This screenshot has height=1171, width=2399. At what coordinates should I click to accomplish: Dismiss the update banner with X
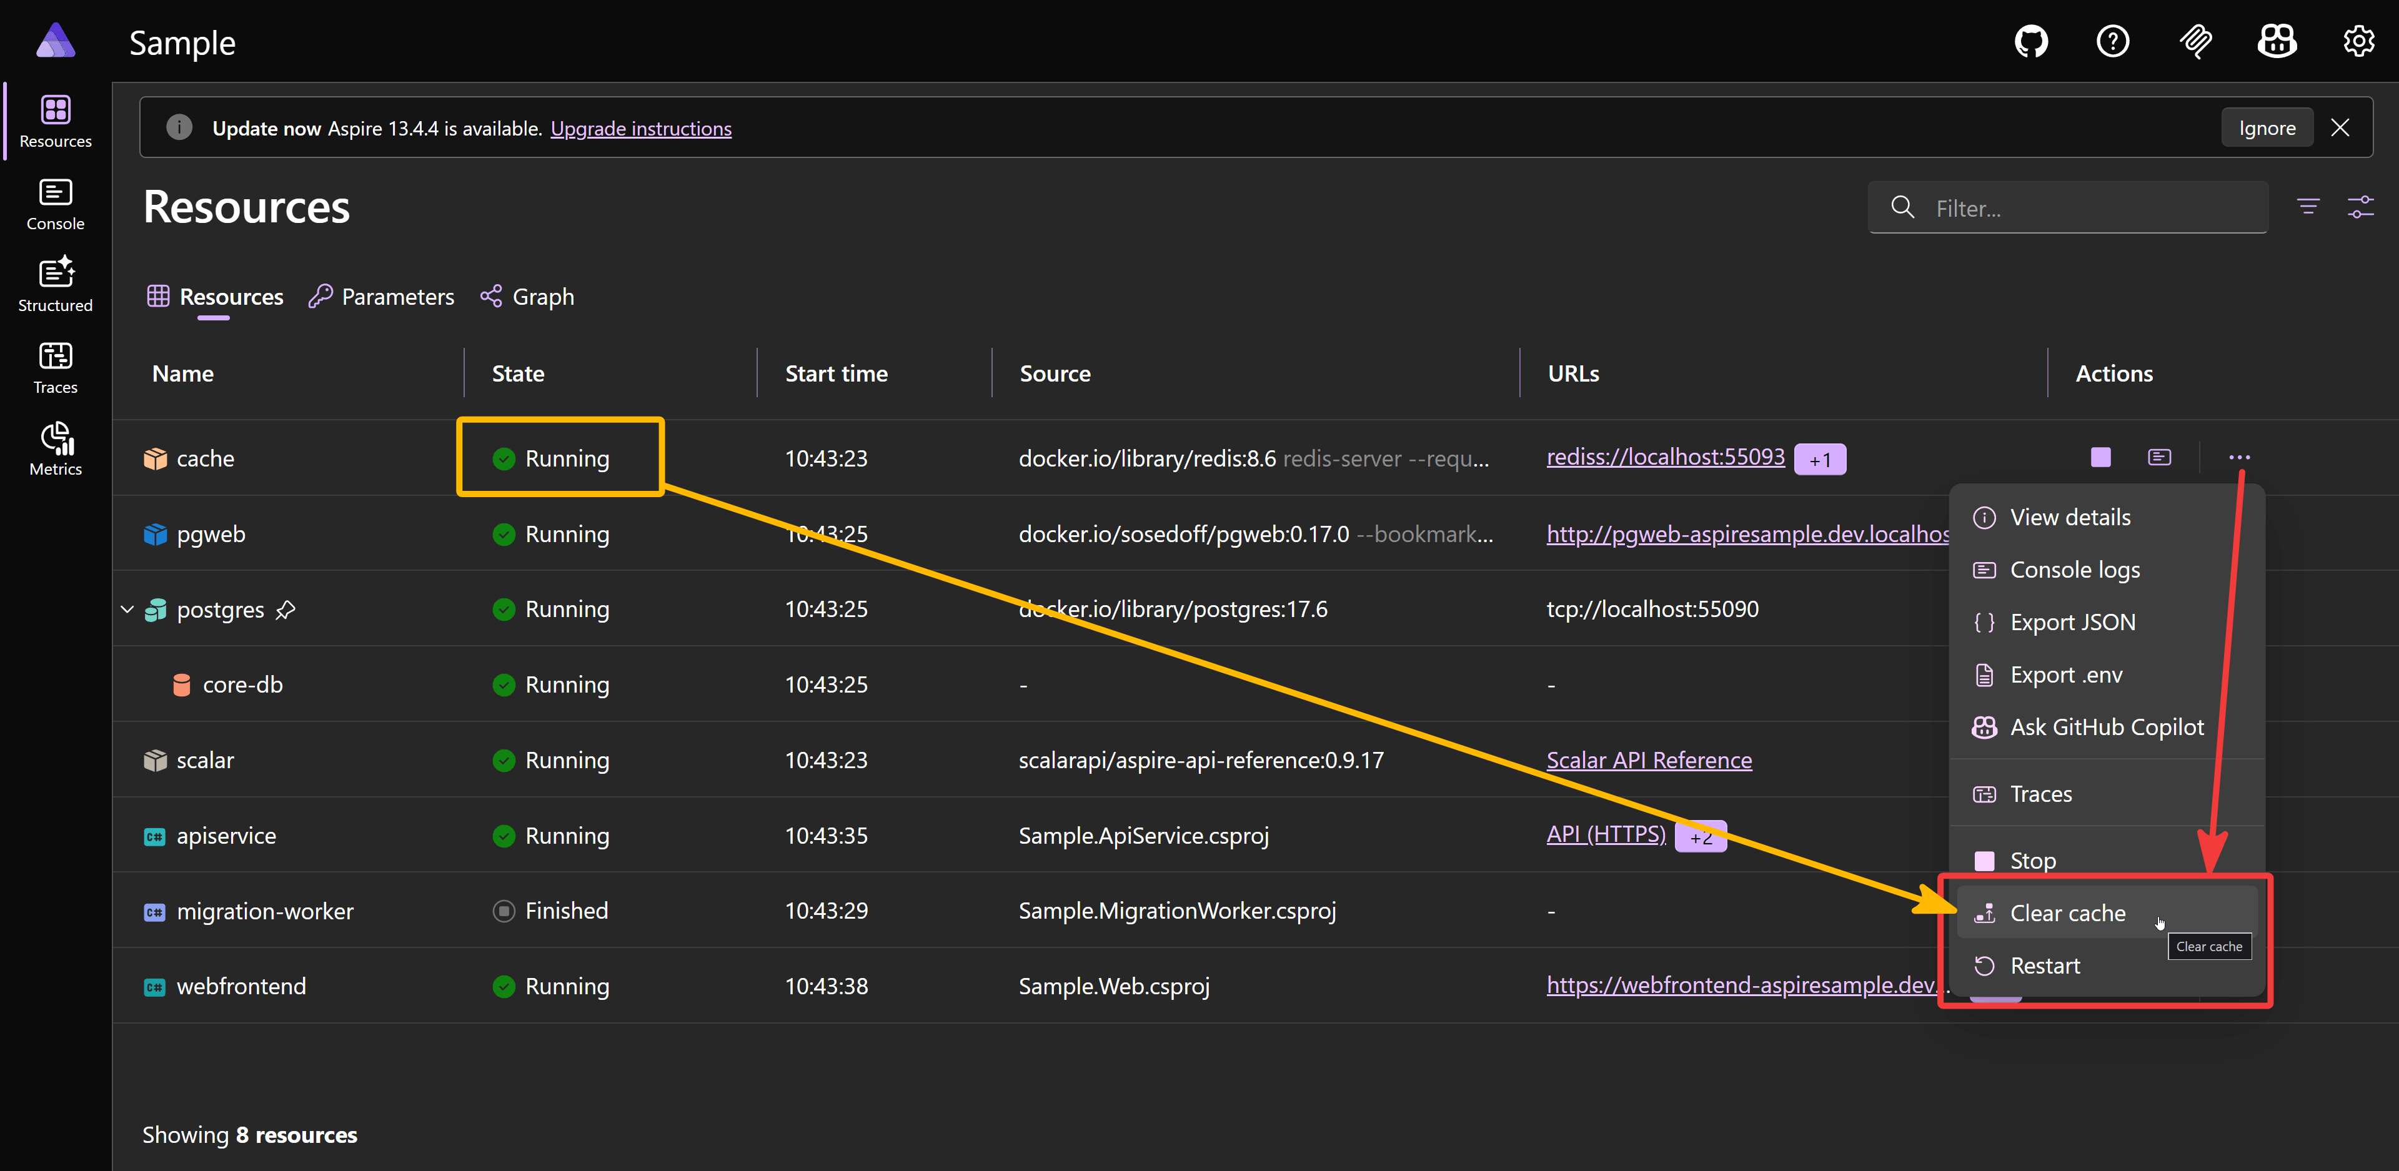(2340, 127)
